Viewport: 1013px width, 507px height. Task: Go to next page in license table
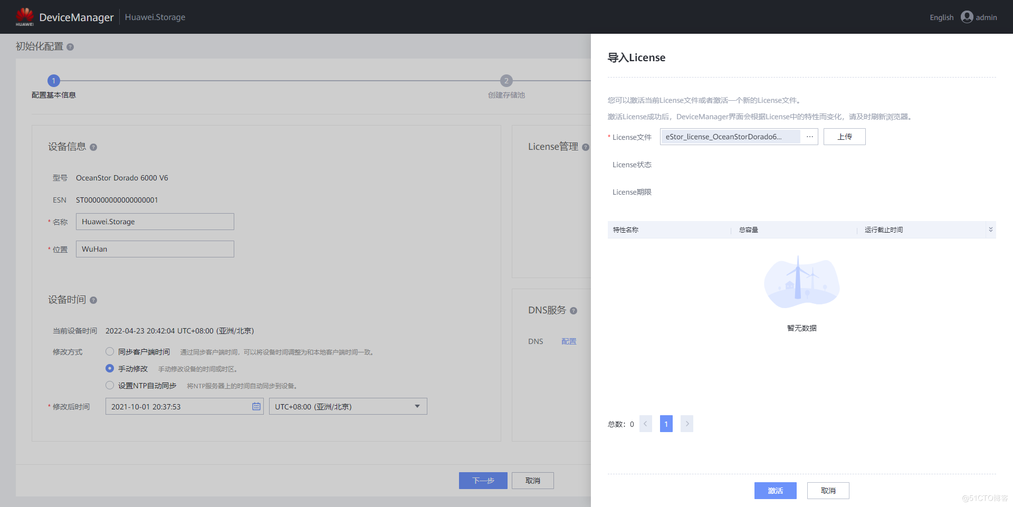coord(686,424)
